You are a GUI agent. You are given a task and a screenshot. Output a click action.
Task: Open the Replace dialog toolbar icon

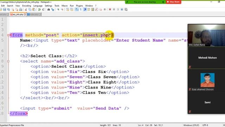point(53,10)
